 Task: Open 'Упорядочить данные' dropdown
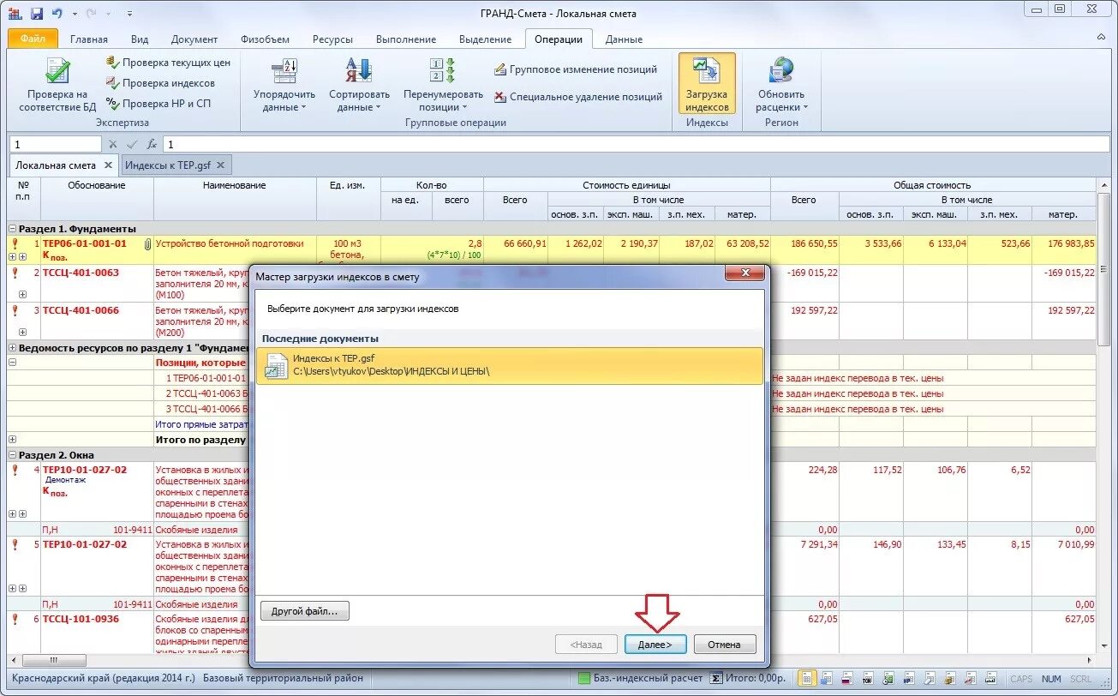pyautogui.click(x=284, y=86)
